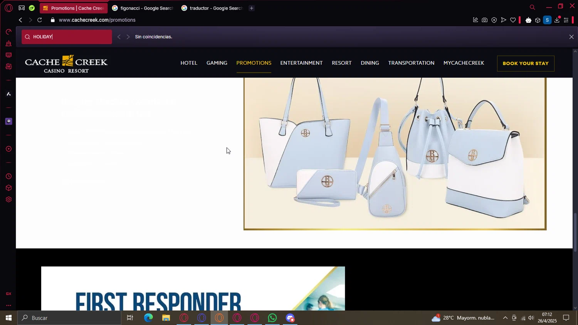578x325 pixels.
Task: Open the sidebar M chip icon
Action: [x=8, y=66]
